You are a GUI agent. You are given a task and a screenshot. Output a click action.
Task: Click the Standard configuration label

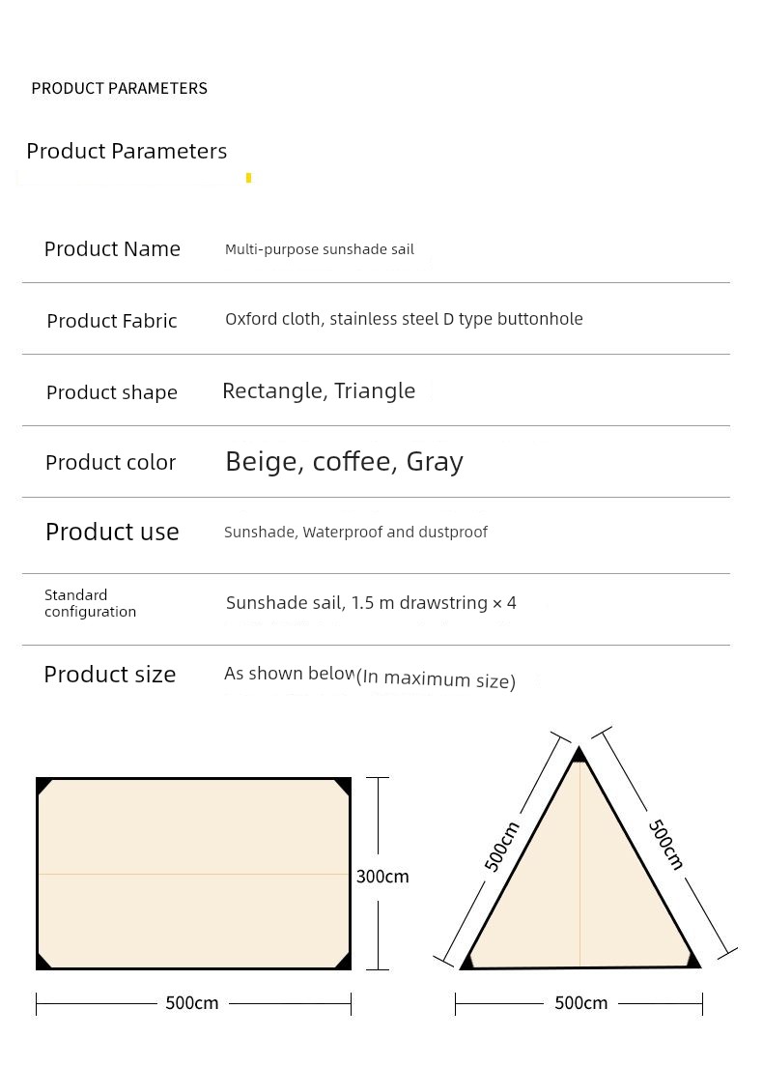click(x=91, y=603)
